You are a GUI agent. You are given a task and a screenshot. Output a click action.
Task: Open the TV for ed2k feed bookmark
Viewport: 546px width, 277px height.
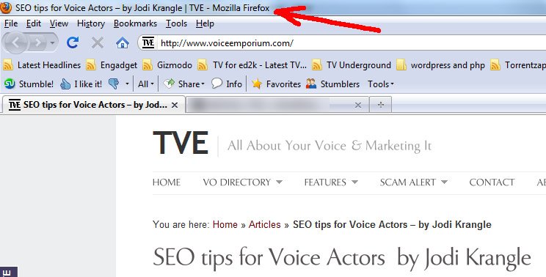click(x=252, y=65)
